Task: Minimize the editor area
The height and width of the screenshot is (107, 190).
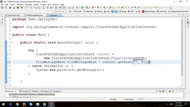Action: coord(180,15)
